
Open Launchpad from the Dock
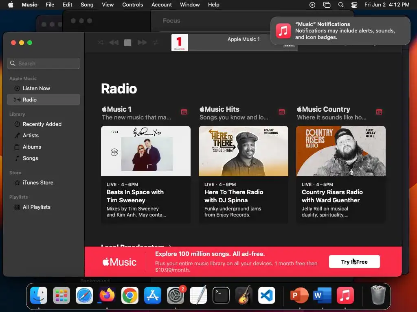[x=61, y=295]
